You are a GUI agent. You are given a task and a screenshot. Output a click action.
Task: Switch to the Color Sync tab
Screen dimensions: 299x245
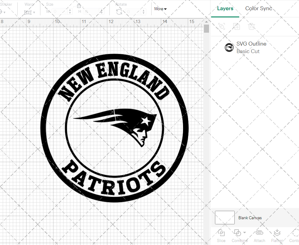(x=259, y=8)
